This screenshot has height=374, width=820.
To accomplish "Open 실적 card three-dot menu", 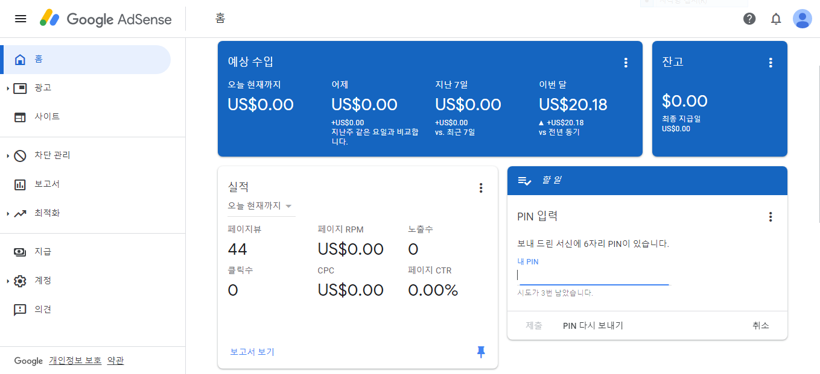I will (x=481, y=188).
